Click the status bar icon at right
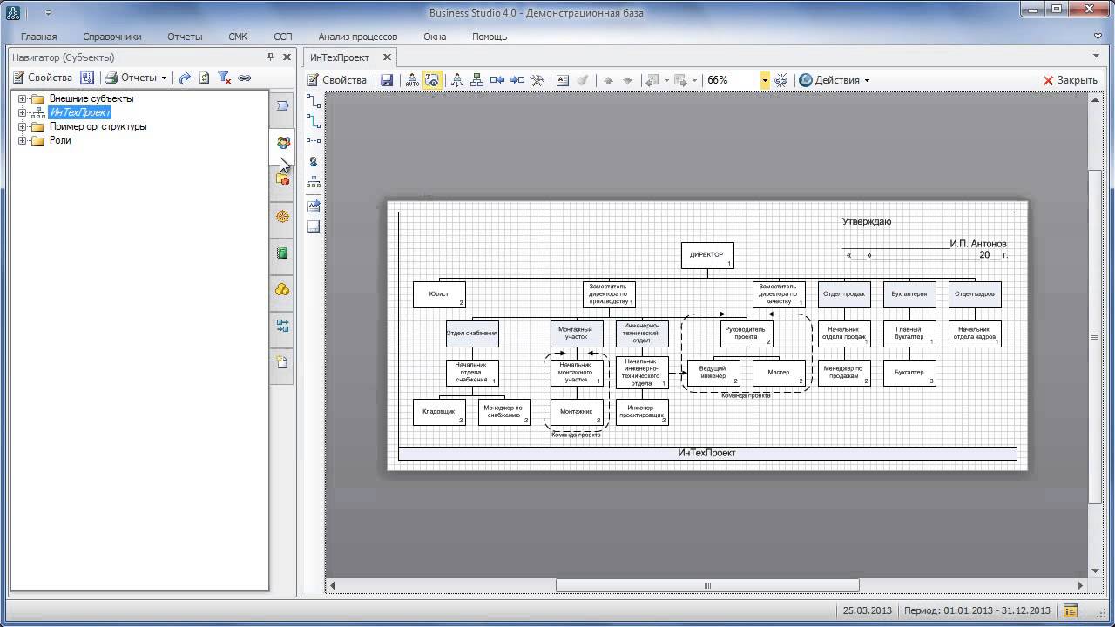 [x=1071, y=610]
